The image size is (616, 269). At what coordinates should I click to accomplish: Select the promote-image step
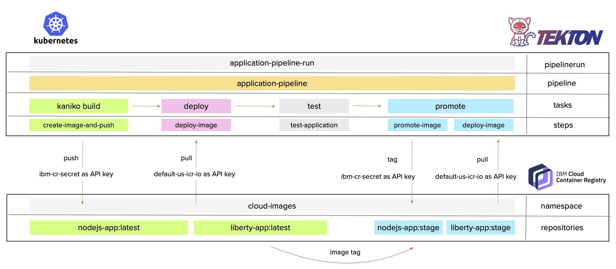[417, 125]
